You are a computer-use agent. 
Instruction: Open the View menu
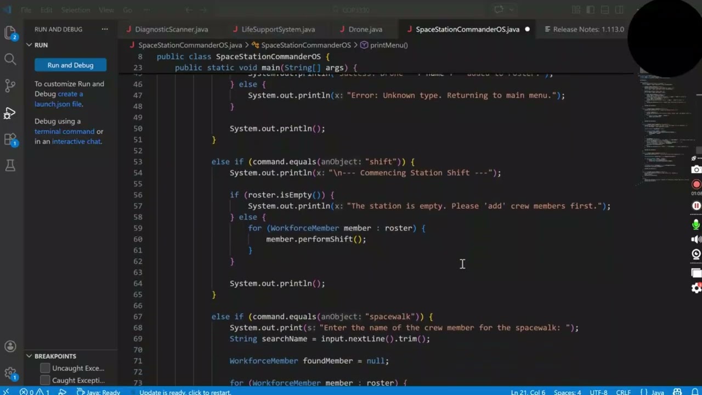(106, 10)
